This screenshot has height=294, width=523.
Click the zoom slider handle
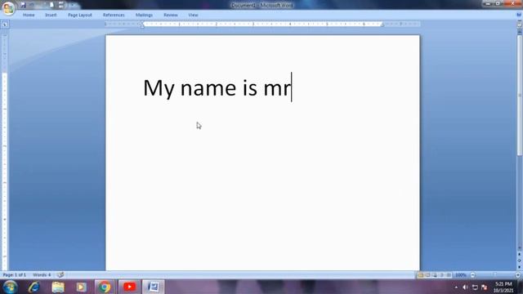point(495,275)
